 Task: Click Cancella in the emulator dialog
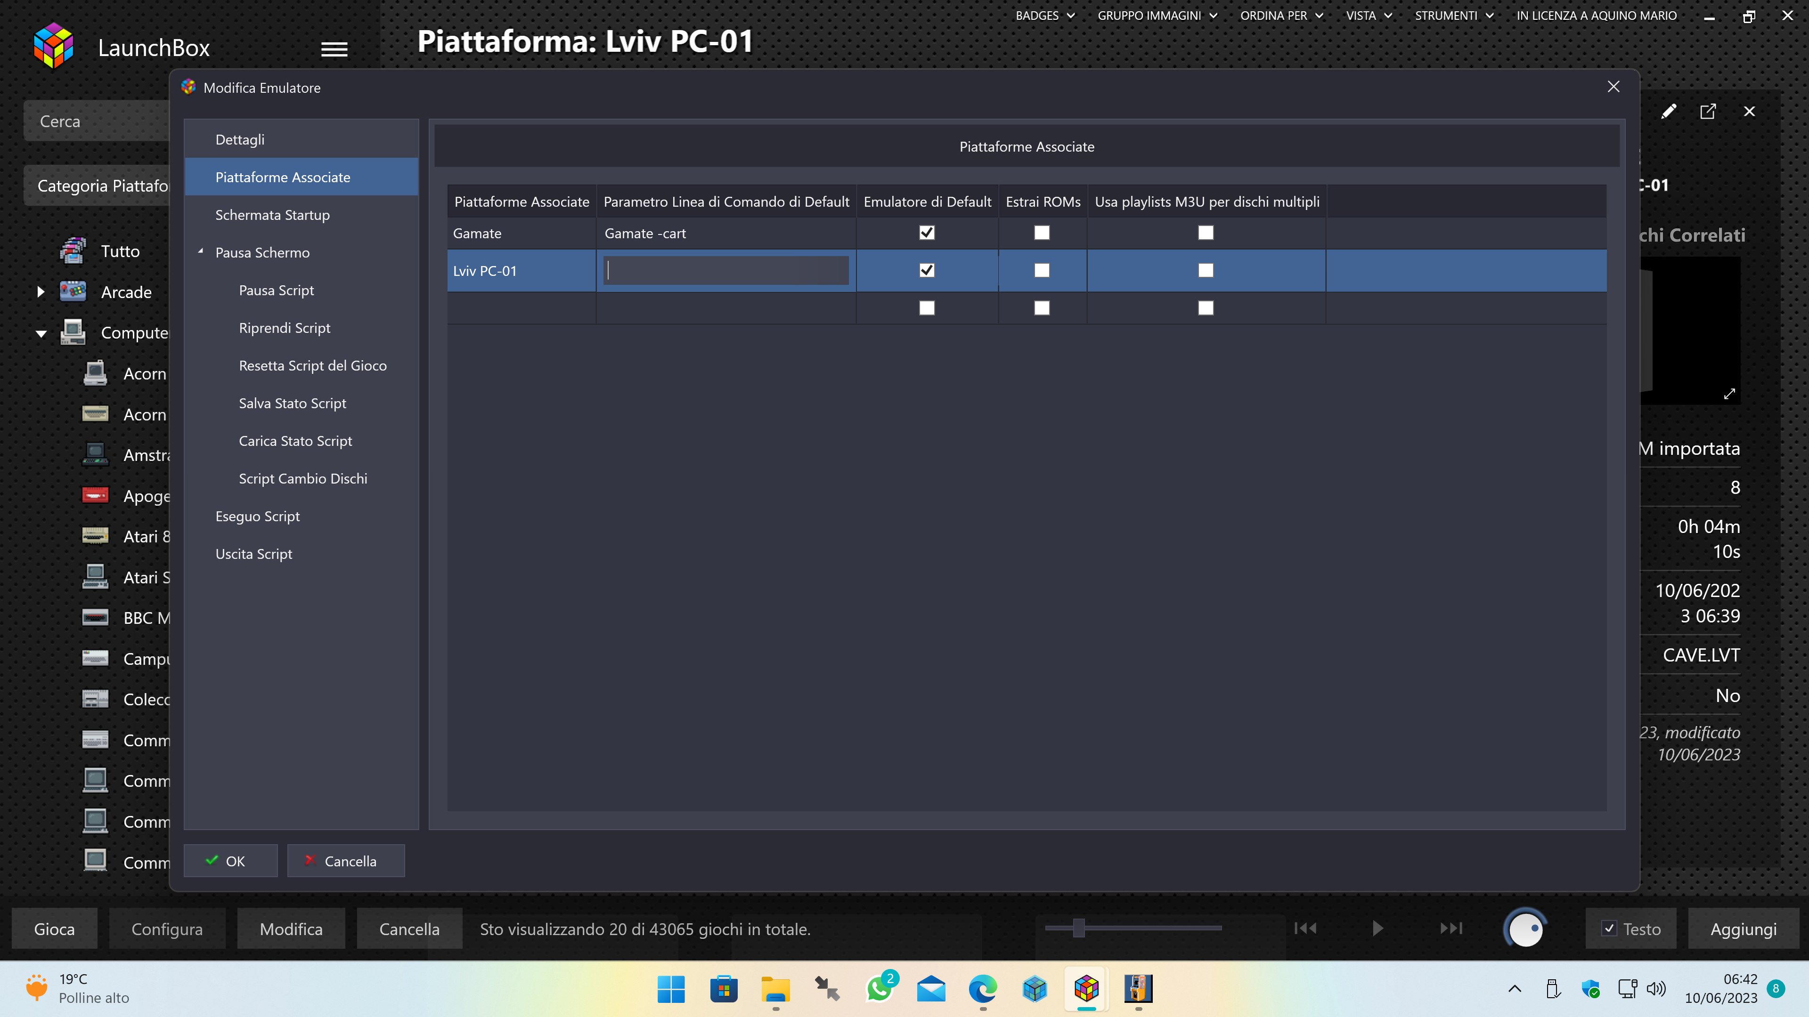345,861
